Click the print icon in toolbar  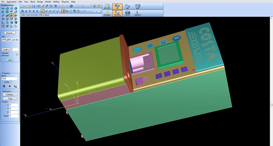[x=39, y=6]
